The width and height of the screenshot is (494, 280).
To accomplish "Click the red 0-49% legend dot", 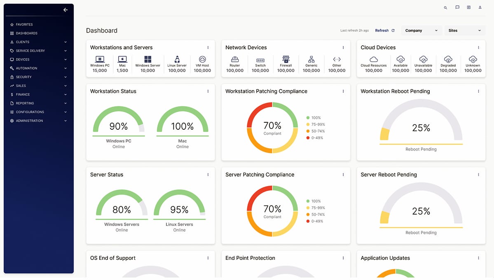I will tap(308, 138).
